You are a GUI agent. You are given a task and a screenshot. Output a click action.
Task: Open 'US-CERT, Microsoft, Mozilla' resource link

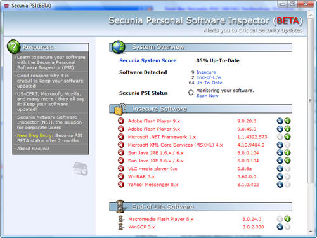tap(51, 102)
